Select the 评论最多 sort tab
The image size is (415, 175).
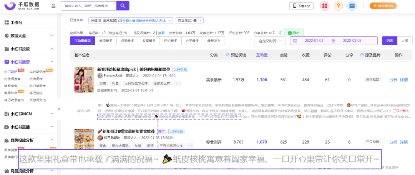(171, 41)
